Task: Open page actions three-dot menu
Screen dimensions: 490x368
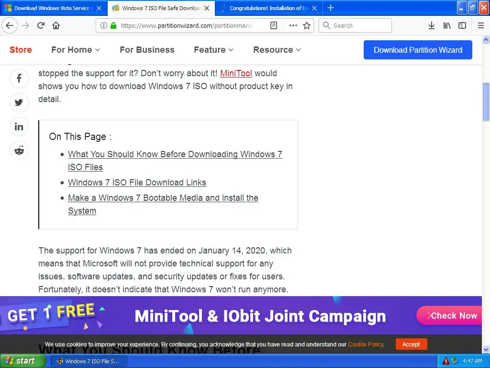Action: pos(293,25)
